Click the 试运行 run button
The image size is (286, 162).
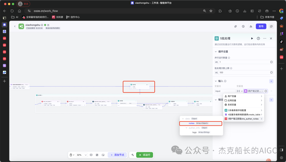coord(145,155)
